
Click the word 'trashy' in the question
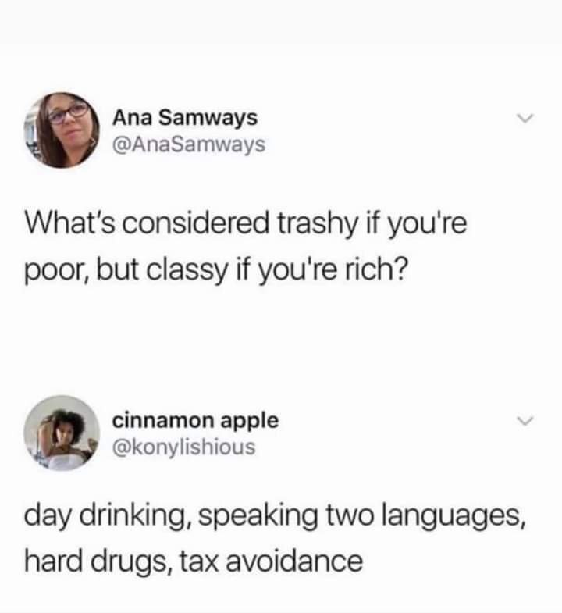[x=318, y=224]
